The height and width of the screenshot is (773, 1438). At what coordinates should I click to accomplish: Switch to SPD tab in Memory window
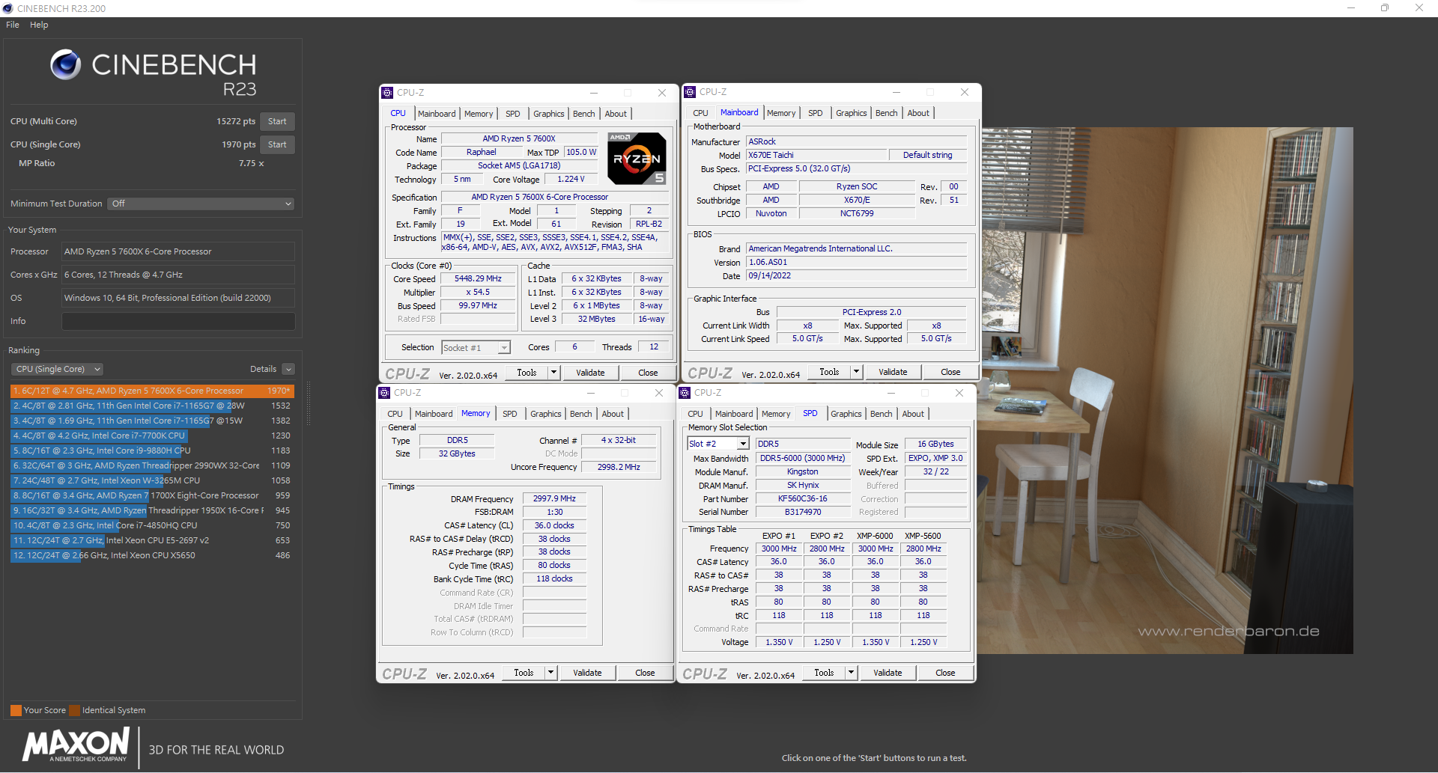point(509,414)
